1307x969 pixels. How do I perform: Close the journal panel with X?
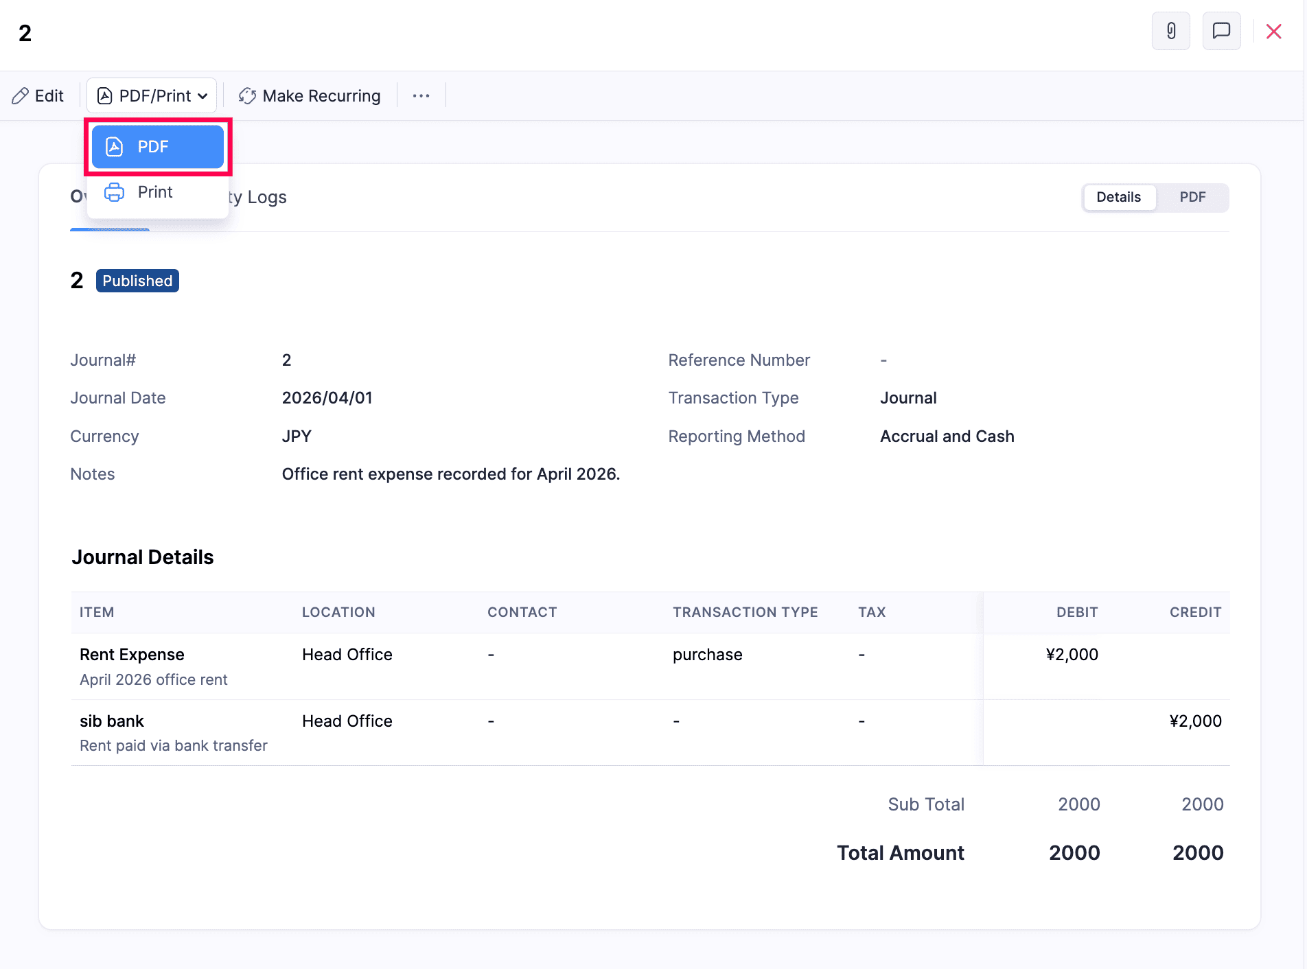(1273, 32)
